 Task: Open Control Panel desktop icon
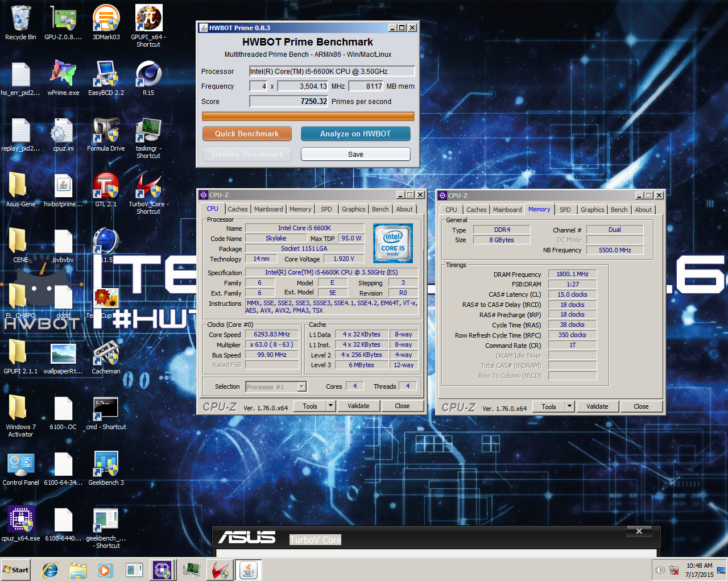(x=20, y=468)
